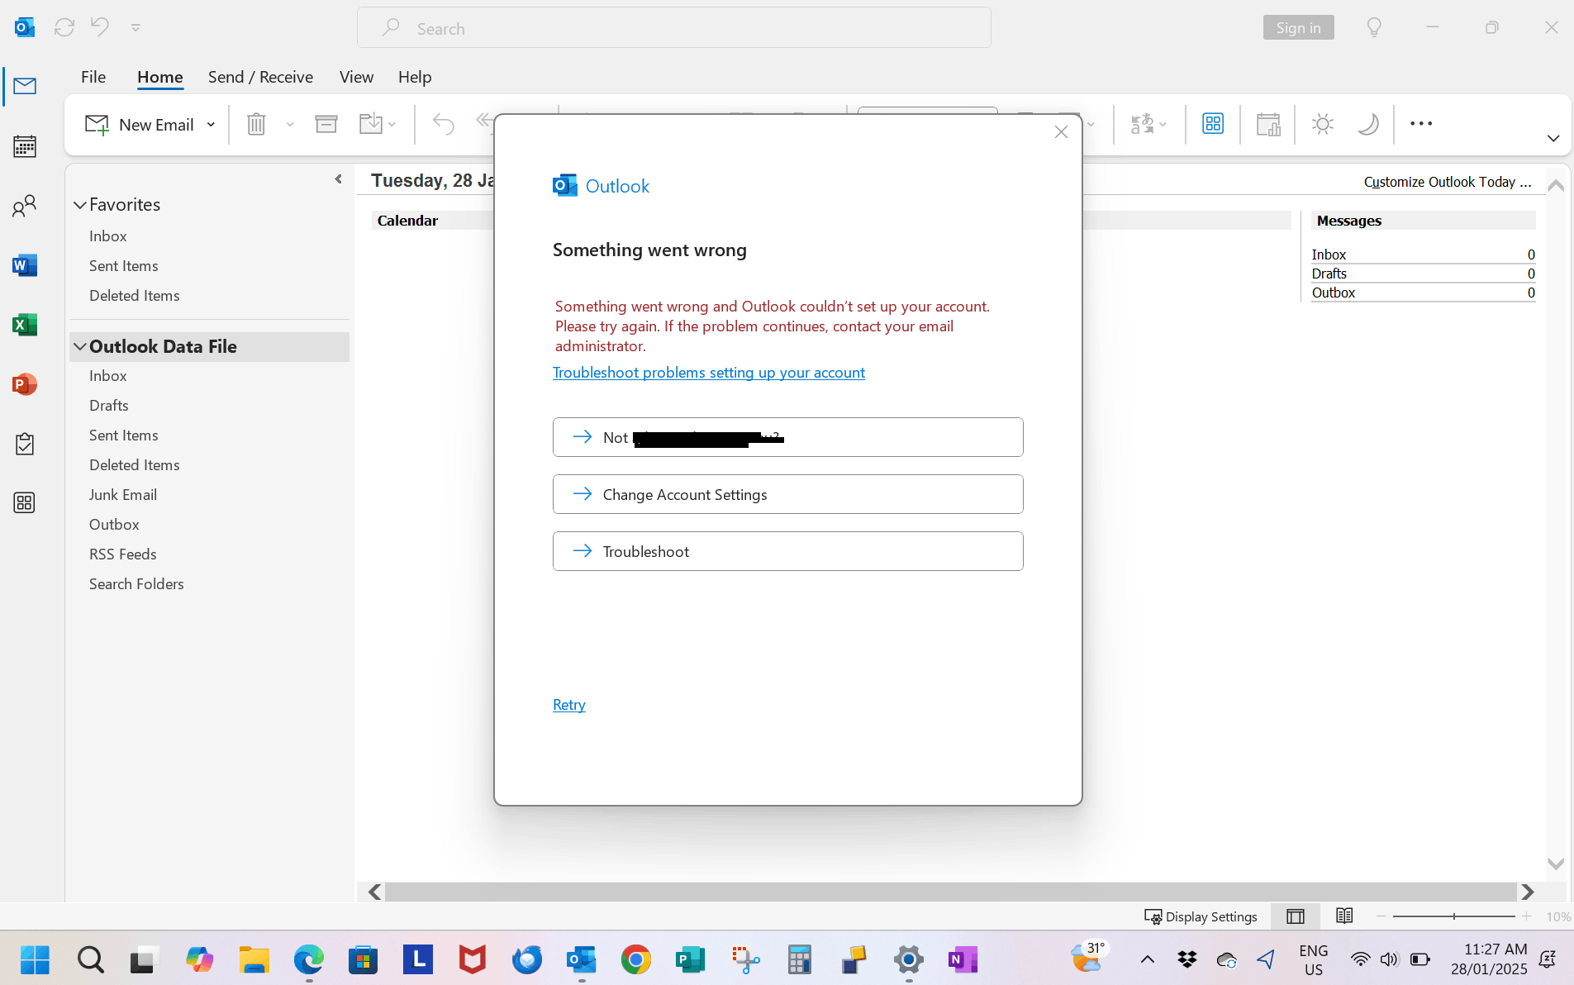Adjust the zoom slider in the status bar
This screenshot has height=985, width=1574.
pos(1454,916)
